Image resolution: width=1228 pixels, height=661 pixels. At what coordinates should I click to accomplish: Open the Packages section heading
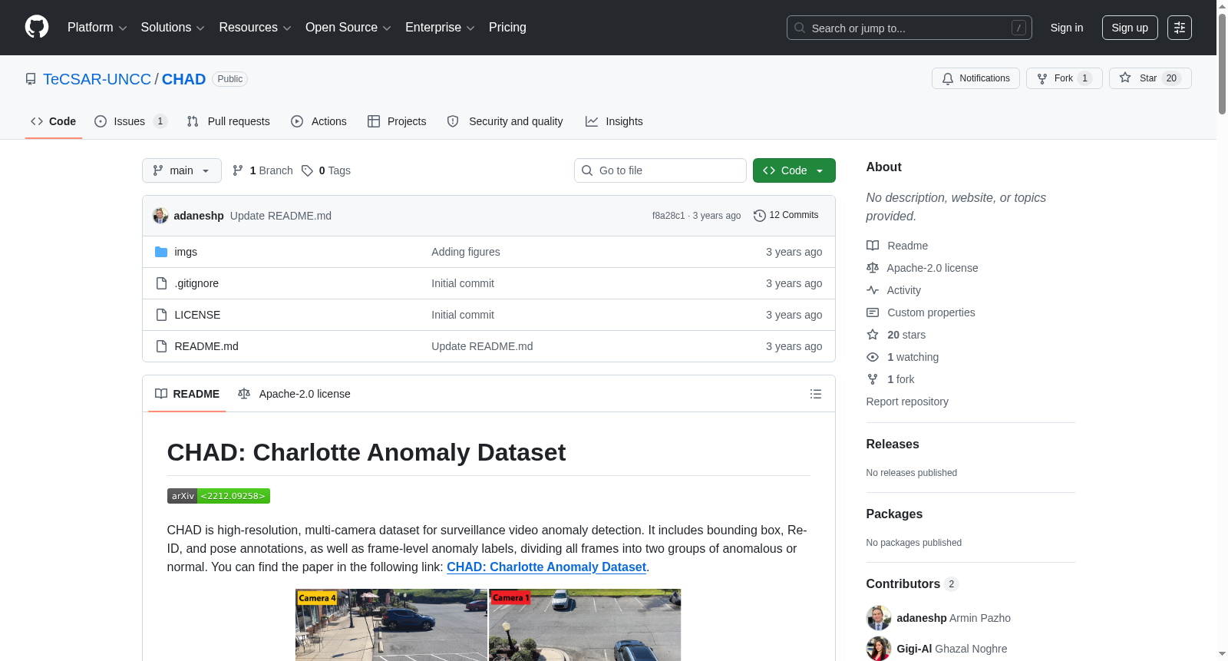tap(894, 514)
